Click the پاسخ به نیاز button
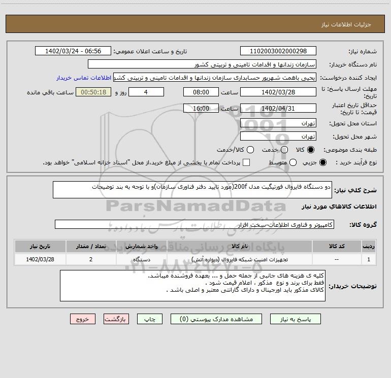The width and height of the screenshot is (391, 378). (295, 319)
